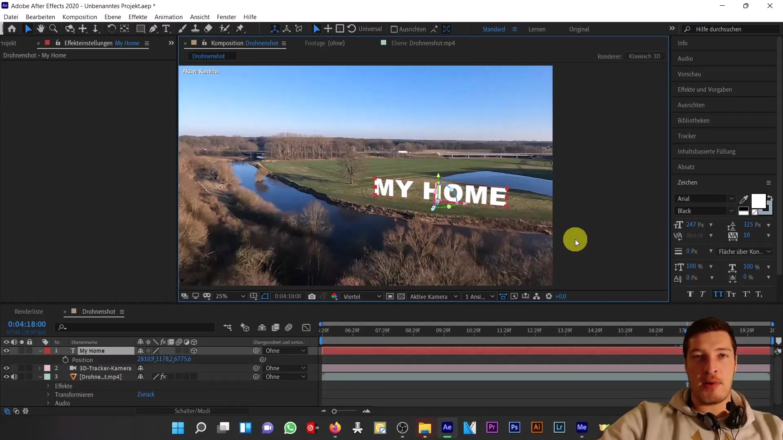Go to the Home screen icon
The image size is (783, 440).
click(12, 29)
